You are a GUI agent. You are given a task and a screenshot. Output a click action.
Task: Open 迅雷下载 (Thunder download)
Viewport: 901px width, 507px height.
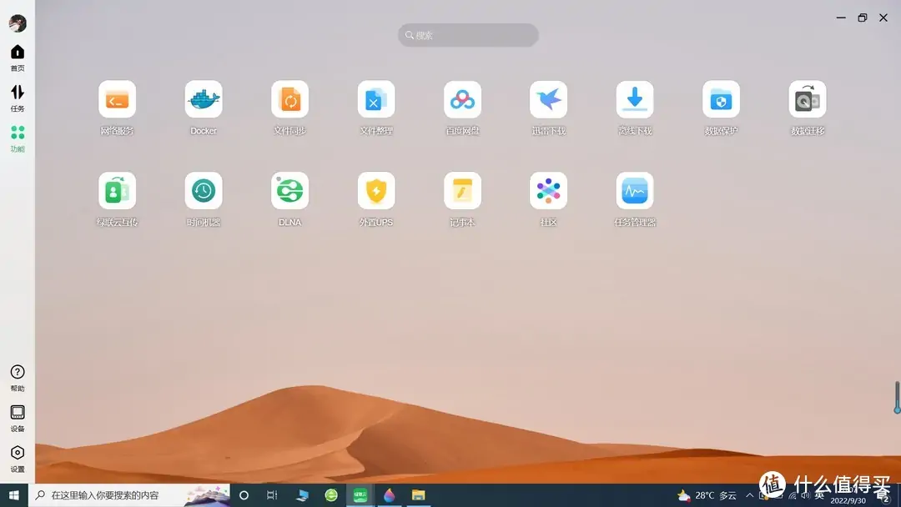pos(548,100)
